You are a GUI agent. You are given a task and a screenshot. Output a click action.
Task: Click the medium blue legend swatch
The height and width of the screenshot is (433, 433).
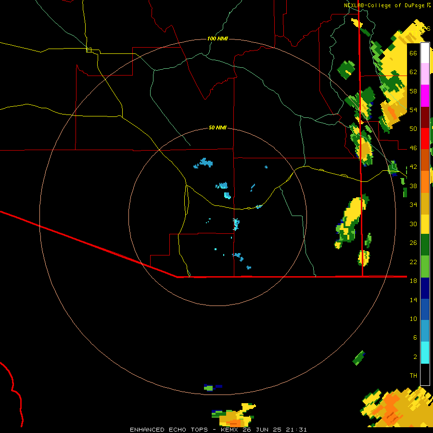[425, 309]
